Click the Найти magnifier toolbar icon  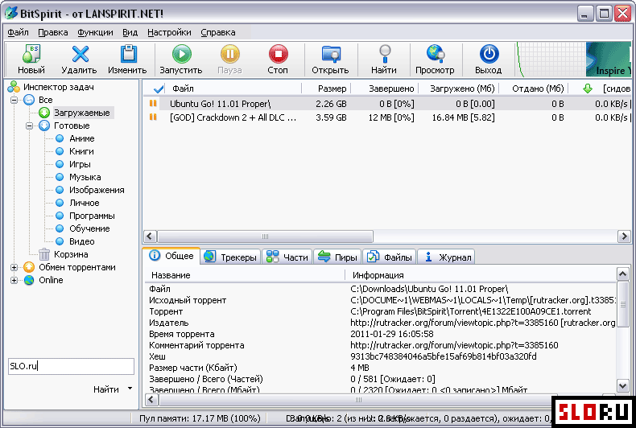[384, 54]
